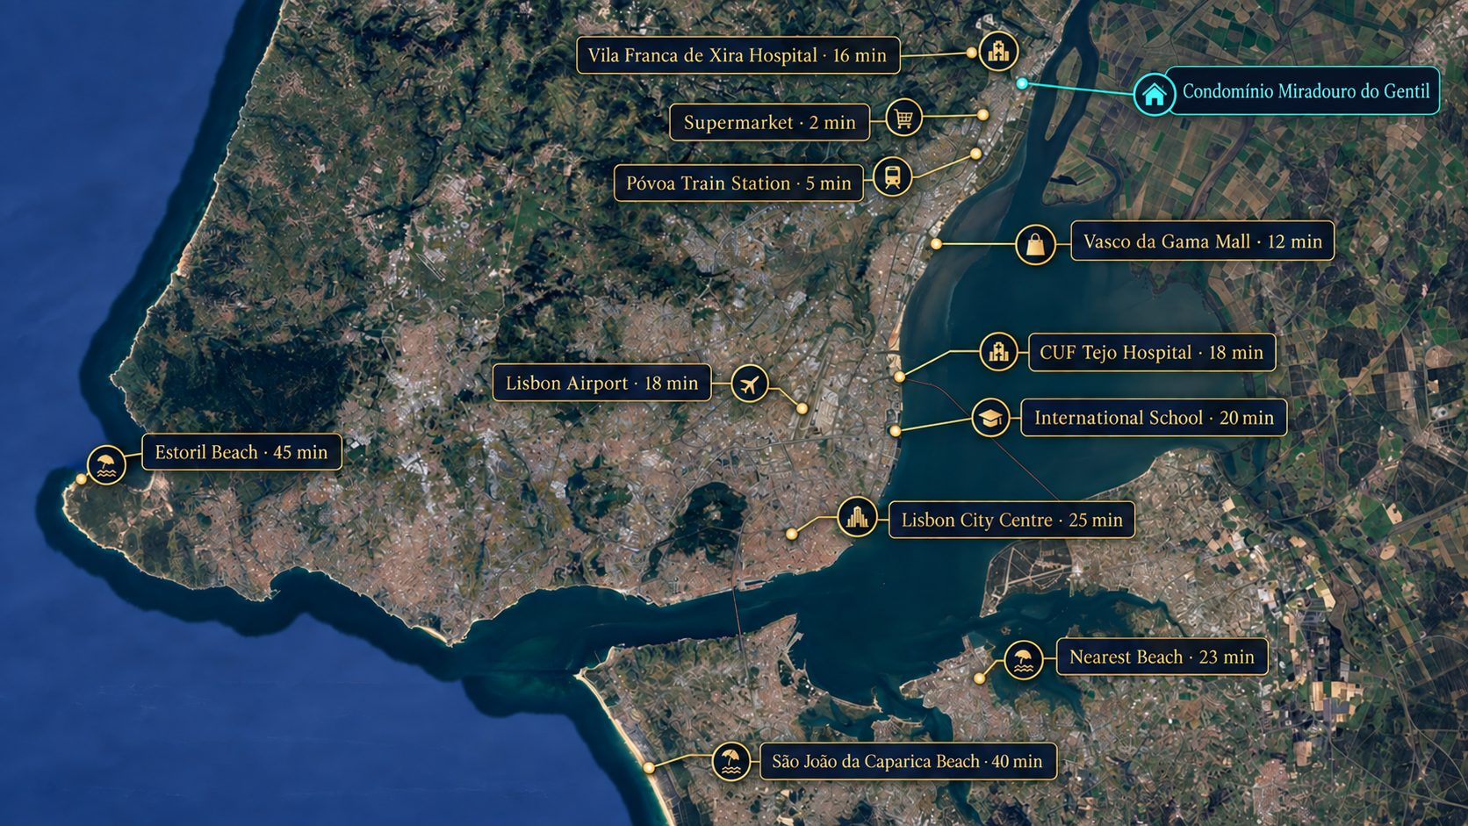This screenshot has width=1468, height=826.
Task: Select the "International School · 20 min" label
Action: [x=1154, y=418]
